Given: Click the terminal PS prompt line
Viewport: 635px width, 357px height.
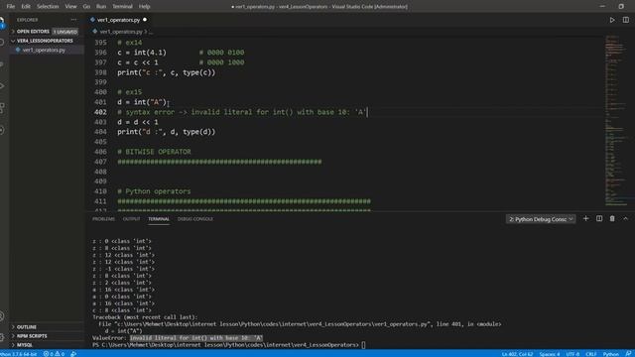Looking at the screenshot, I should tap(229, 345).
